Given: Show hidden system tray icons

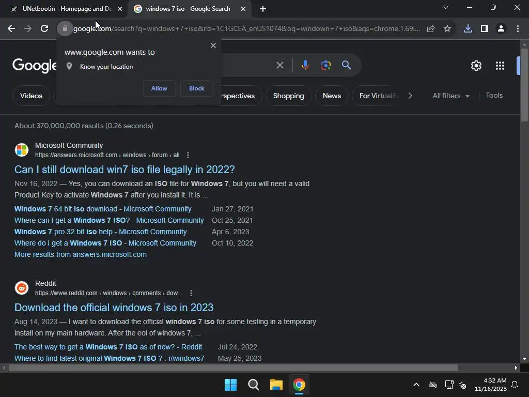Looking at the screenshot, I should click(x=416, y=385).
